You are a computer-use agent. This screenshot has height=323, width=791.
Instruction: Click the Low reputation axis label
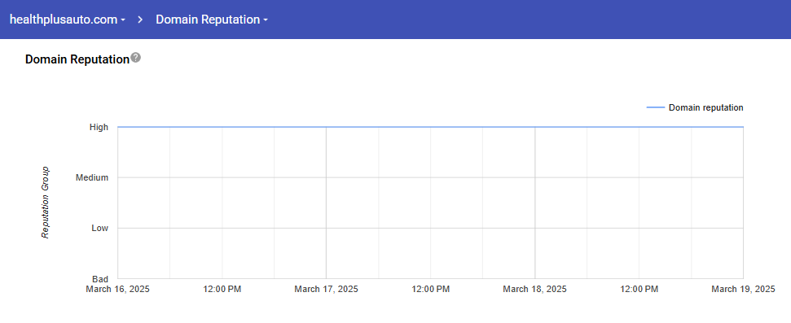[x=100, y=228]
